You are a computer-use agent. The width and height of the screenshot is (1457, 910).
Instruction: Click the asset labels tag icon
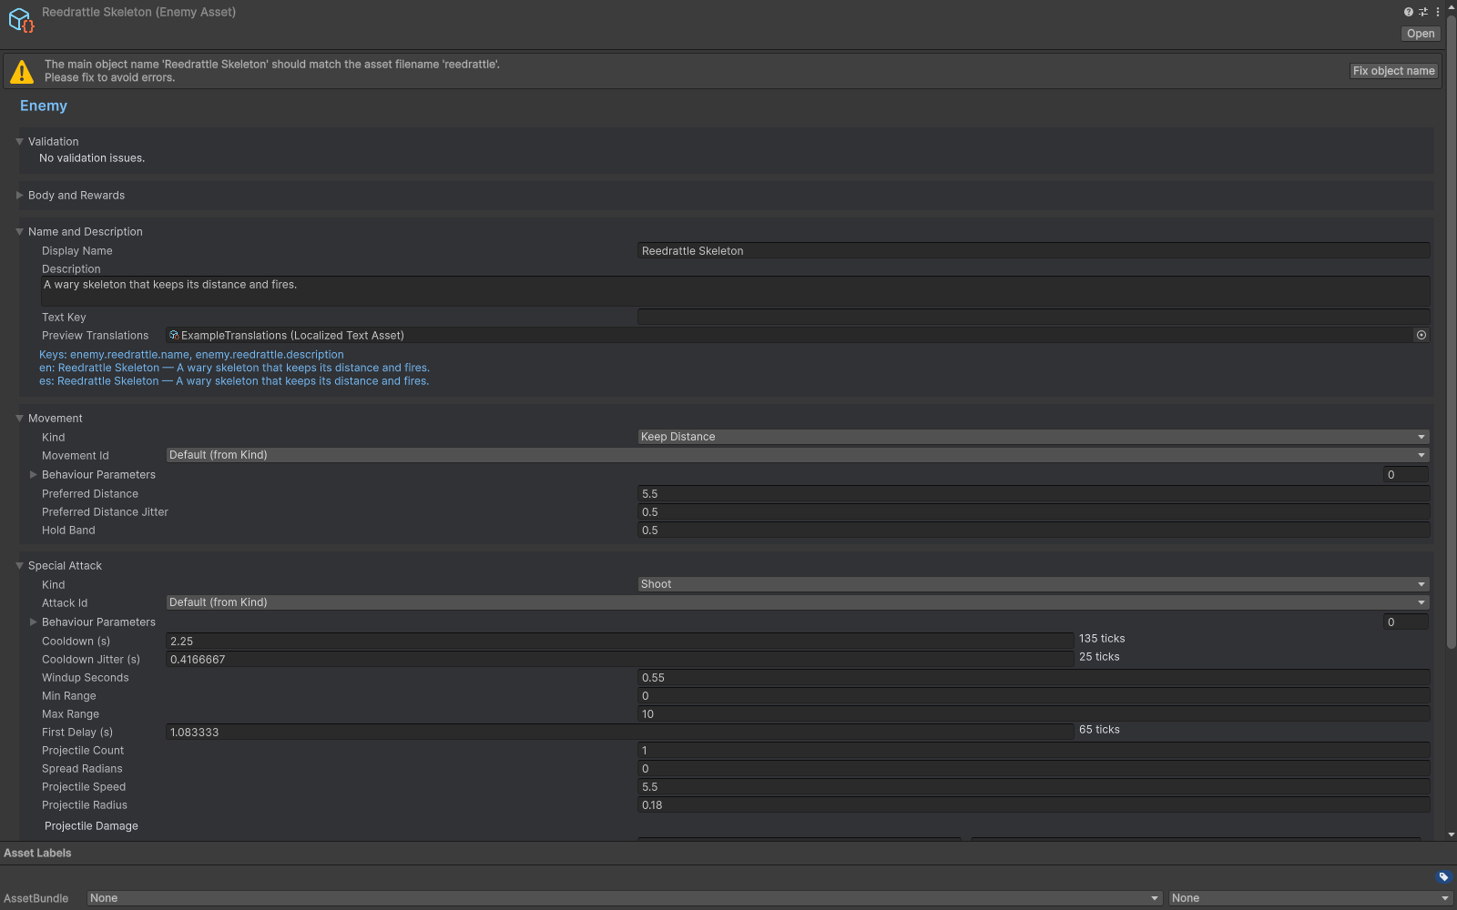(x=1443, y=877)
